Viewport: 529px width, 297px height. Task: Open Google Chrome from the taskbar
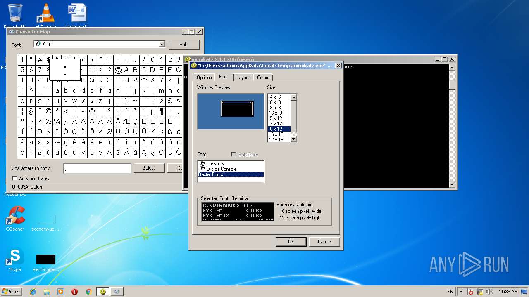coord(88,292)
